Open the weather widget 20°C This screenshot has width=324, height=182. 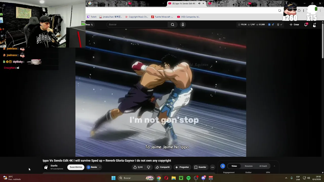click(x=12, y=178)
